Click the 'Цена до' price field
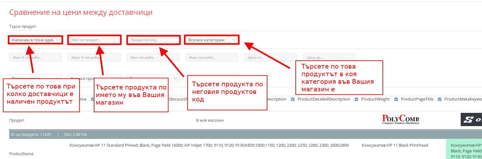The height and width of the screenshot is (159, 482). point(329,58)
